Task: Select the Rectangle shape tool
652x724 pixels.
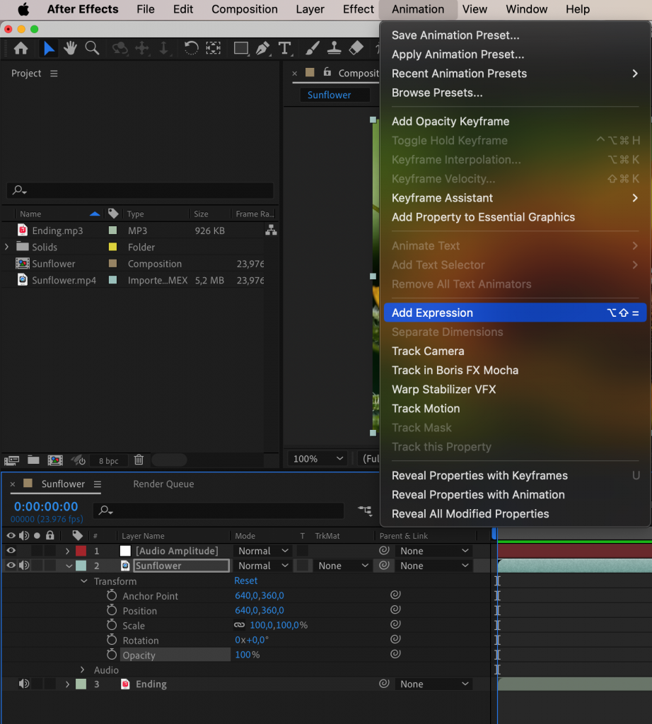Action: (240, 48)
